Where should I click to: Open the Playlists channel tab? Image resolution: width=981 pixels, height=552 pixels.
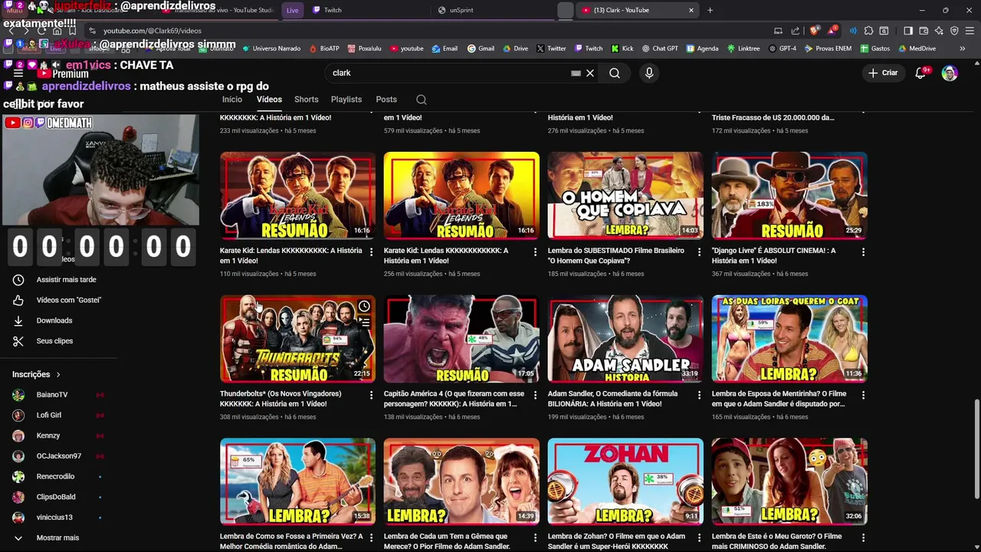(x=346, y=100)
